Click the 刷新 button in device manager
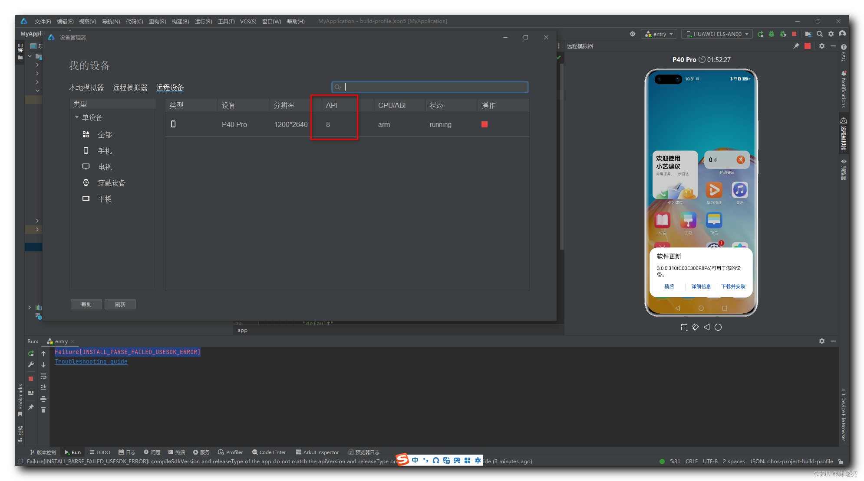This screenshot has width=864, height=481. tap(120, 304)
